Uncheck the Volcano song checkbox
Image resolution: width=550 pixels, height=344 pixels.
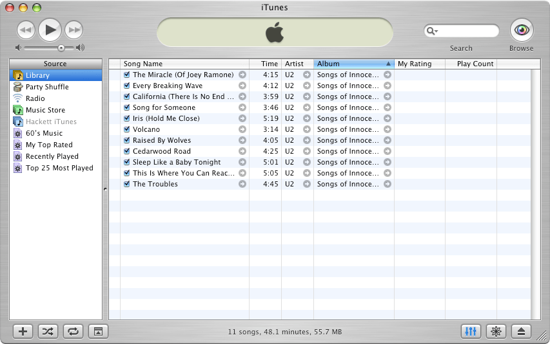pos(126,129)
